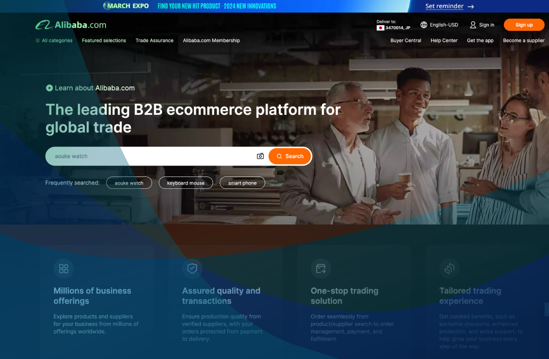Click the Millions of business offerings grid icon
549x359 pixels.
point(64,269)
